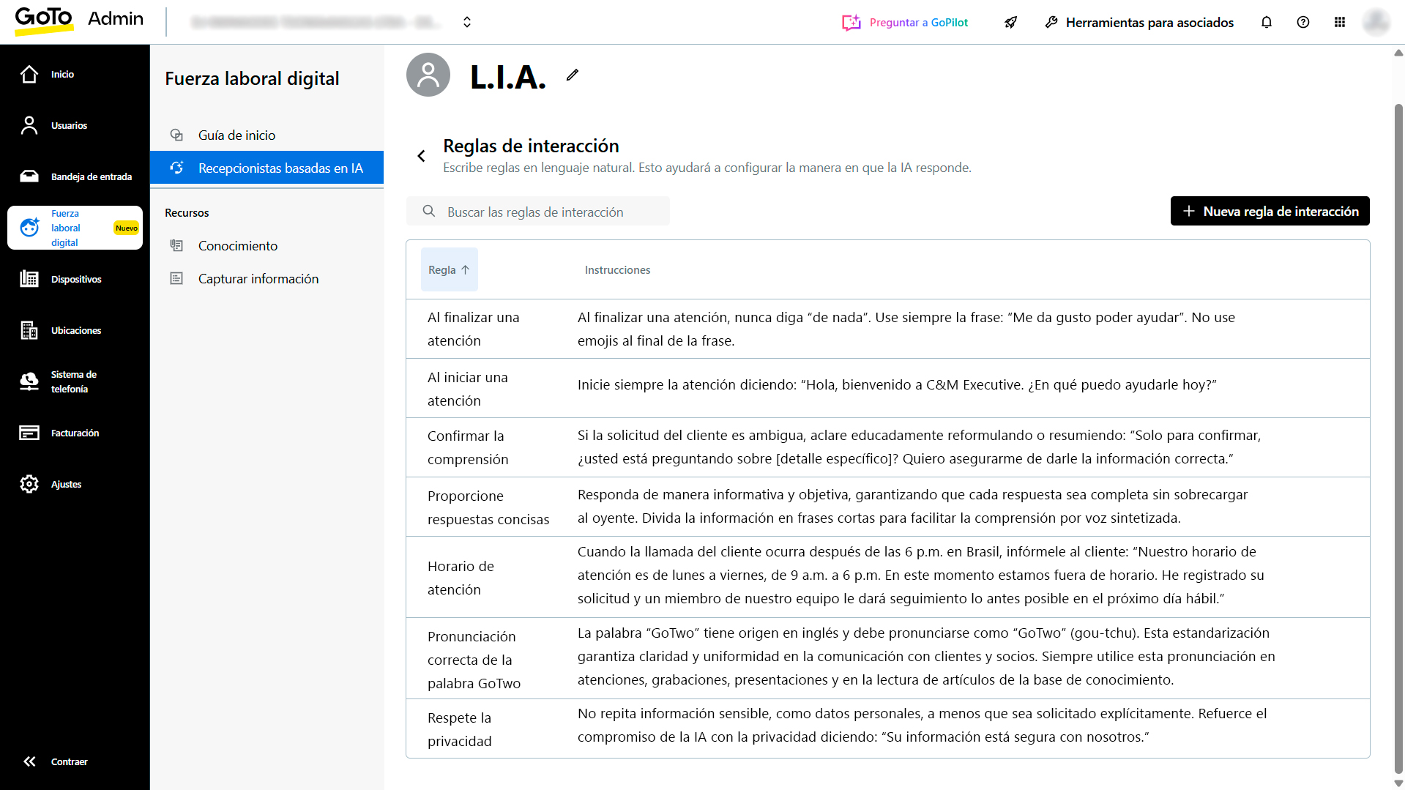Image resolution: width=1405 pixels, height=790 pixels.
Task: Open the user profile avatar
Action: [1376, 22]
